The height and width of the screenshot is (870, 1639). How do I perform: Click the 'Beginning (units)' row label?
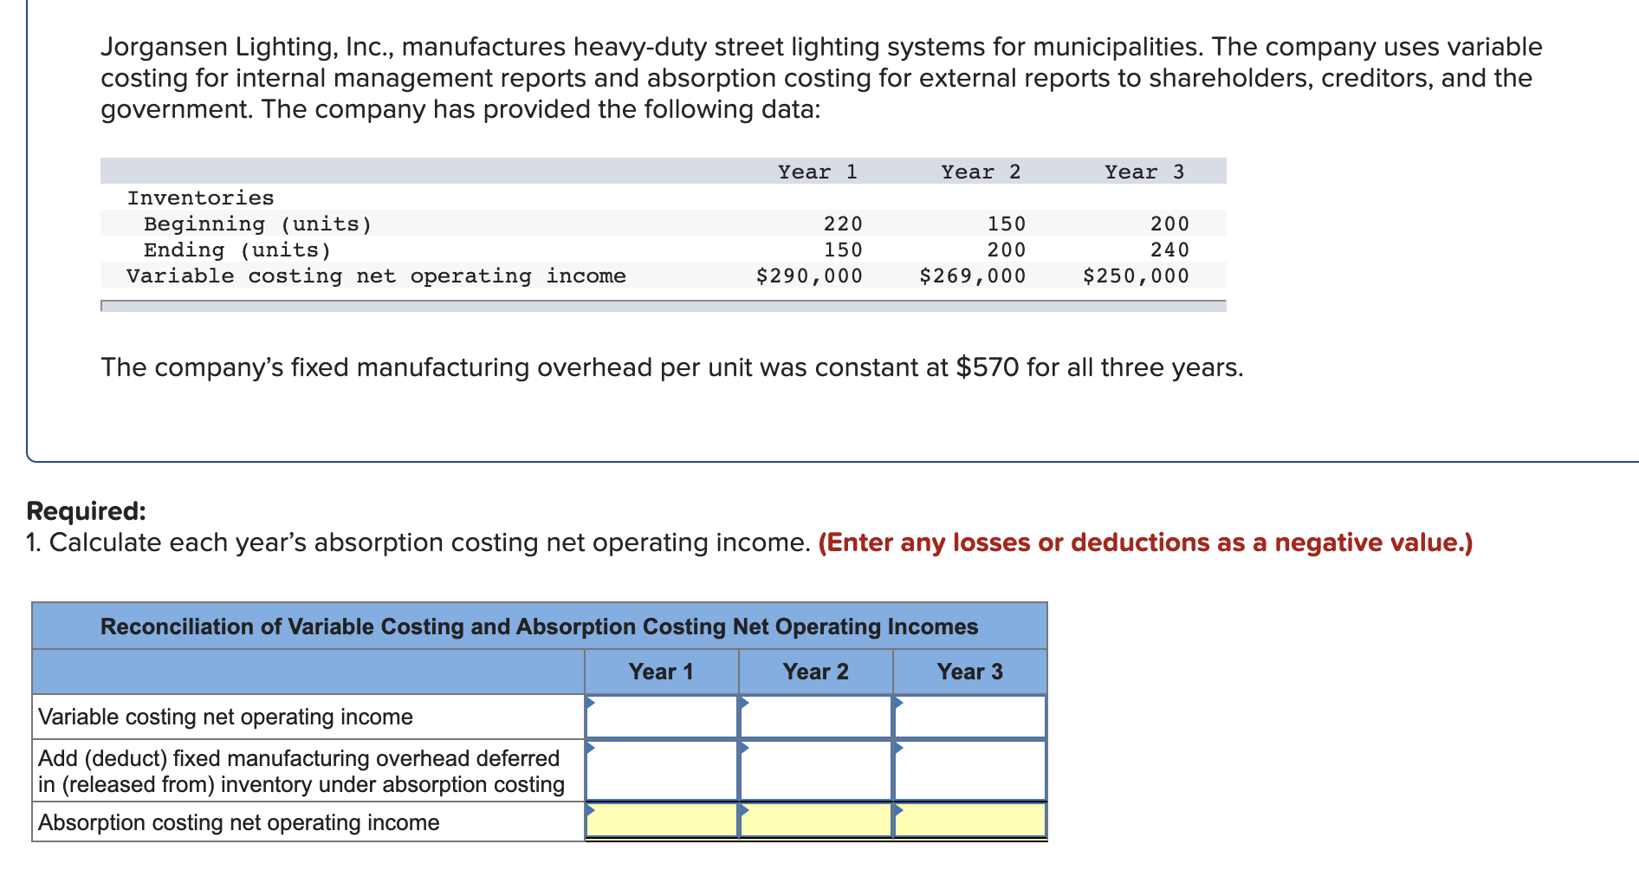click(x=257, y=224)
